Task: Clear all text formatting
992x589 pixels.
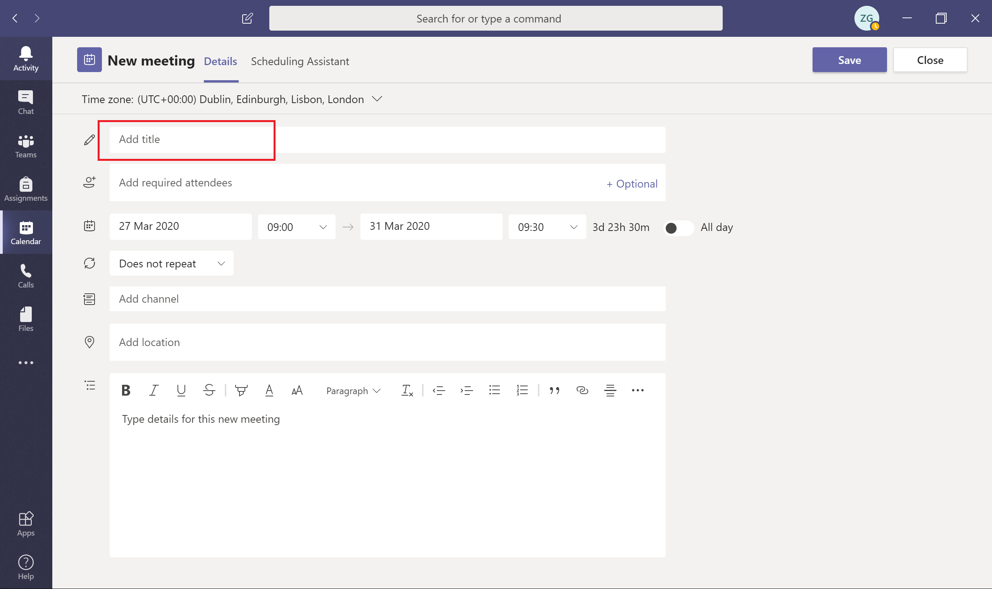Action: click(x=407, y=391)
